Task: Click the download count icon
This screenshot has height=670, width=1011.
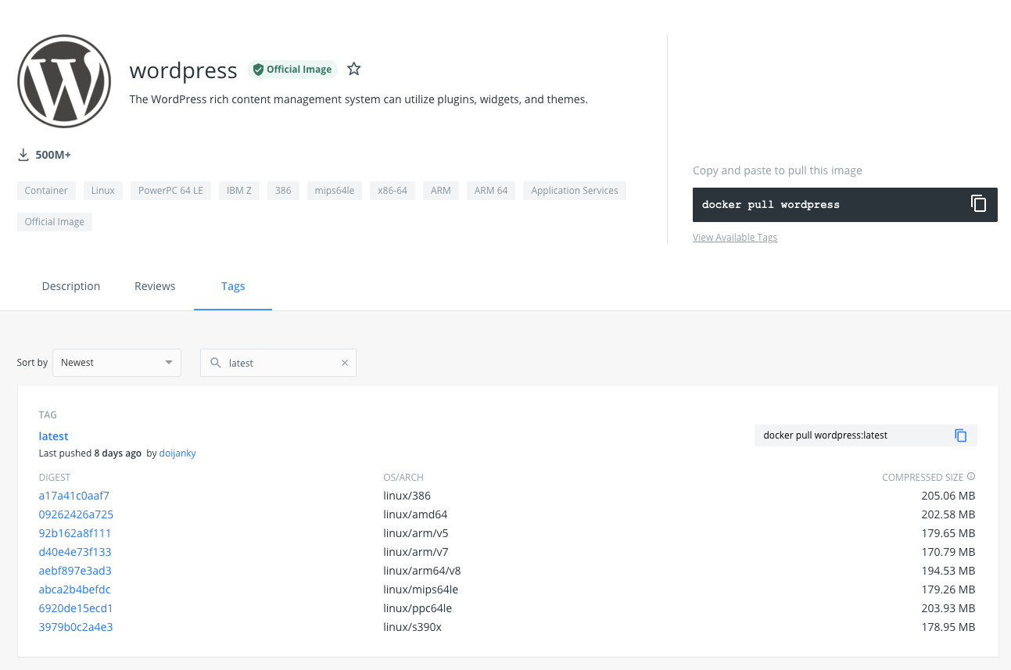Action: (x=23, y=155)
